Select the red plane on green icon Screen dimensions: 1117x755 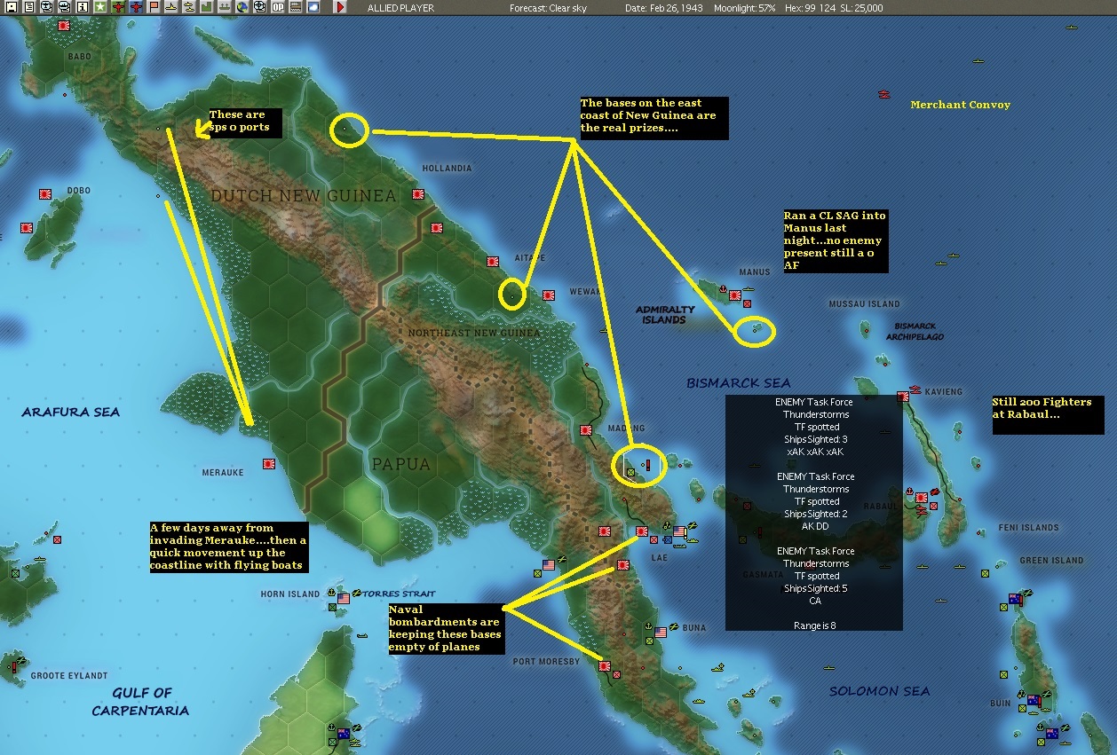[118, 7]
